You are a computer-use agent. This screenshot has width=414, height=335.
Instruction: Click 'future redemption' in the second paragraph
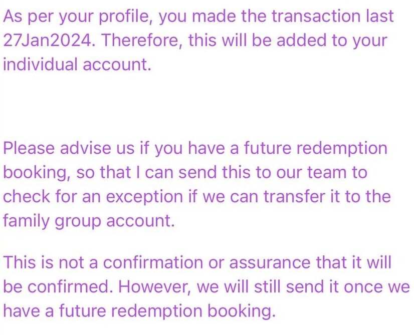(316, 148)
